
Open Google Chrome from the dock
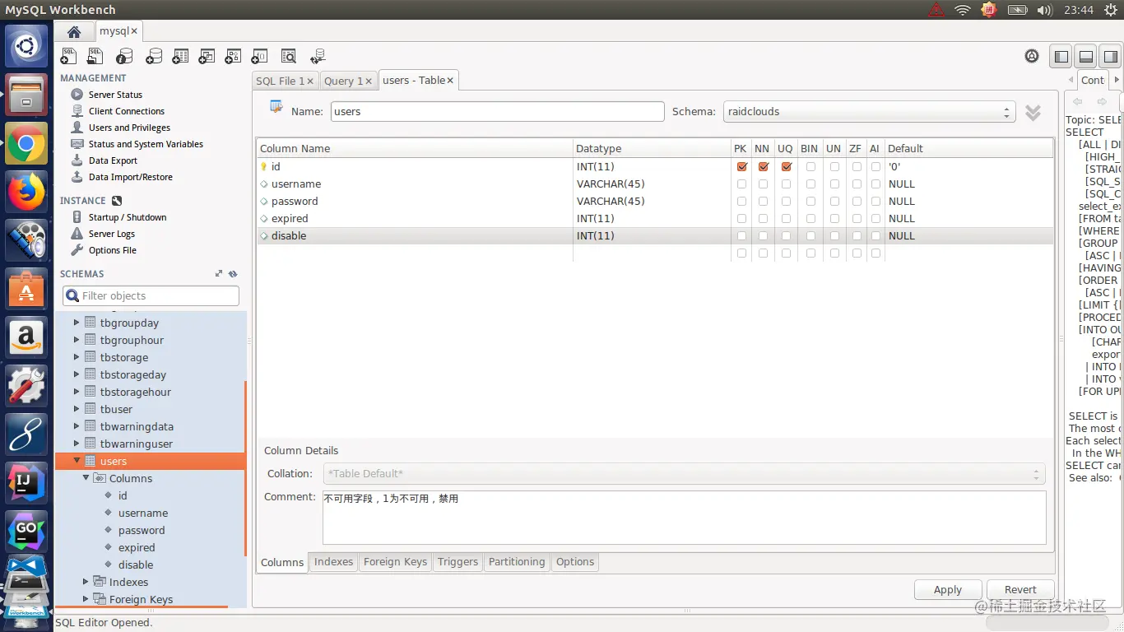point(26,144)
